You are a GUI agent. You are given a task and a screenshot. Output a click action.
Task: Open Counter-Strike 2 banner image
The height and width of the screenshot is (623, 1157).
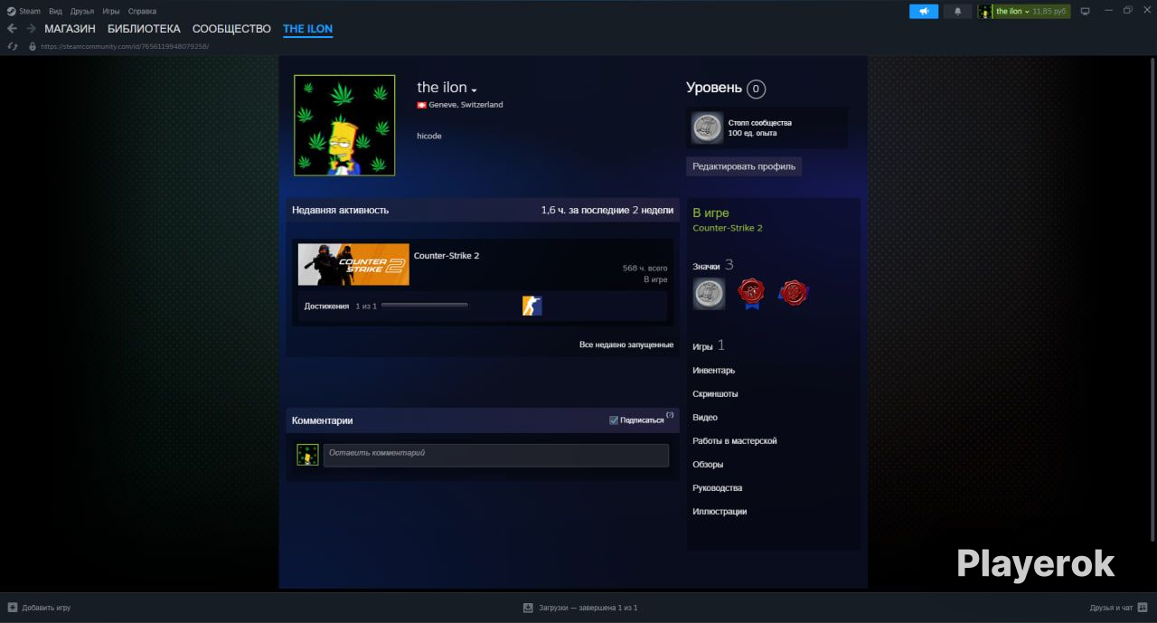pos(353,264)
